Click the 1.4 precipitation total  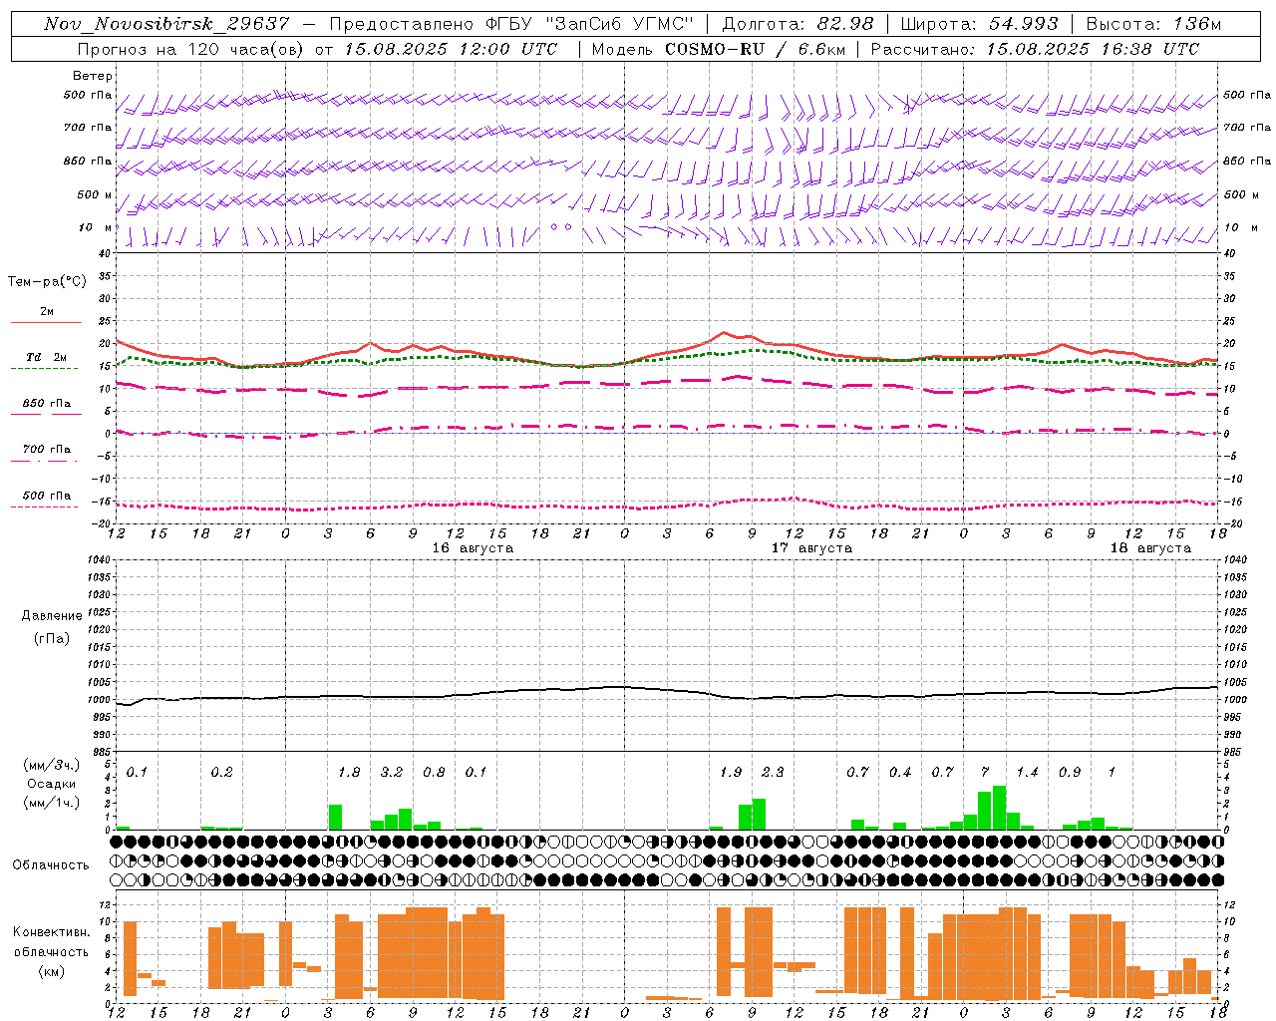coord(1027,773)
